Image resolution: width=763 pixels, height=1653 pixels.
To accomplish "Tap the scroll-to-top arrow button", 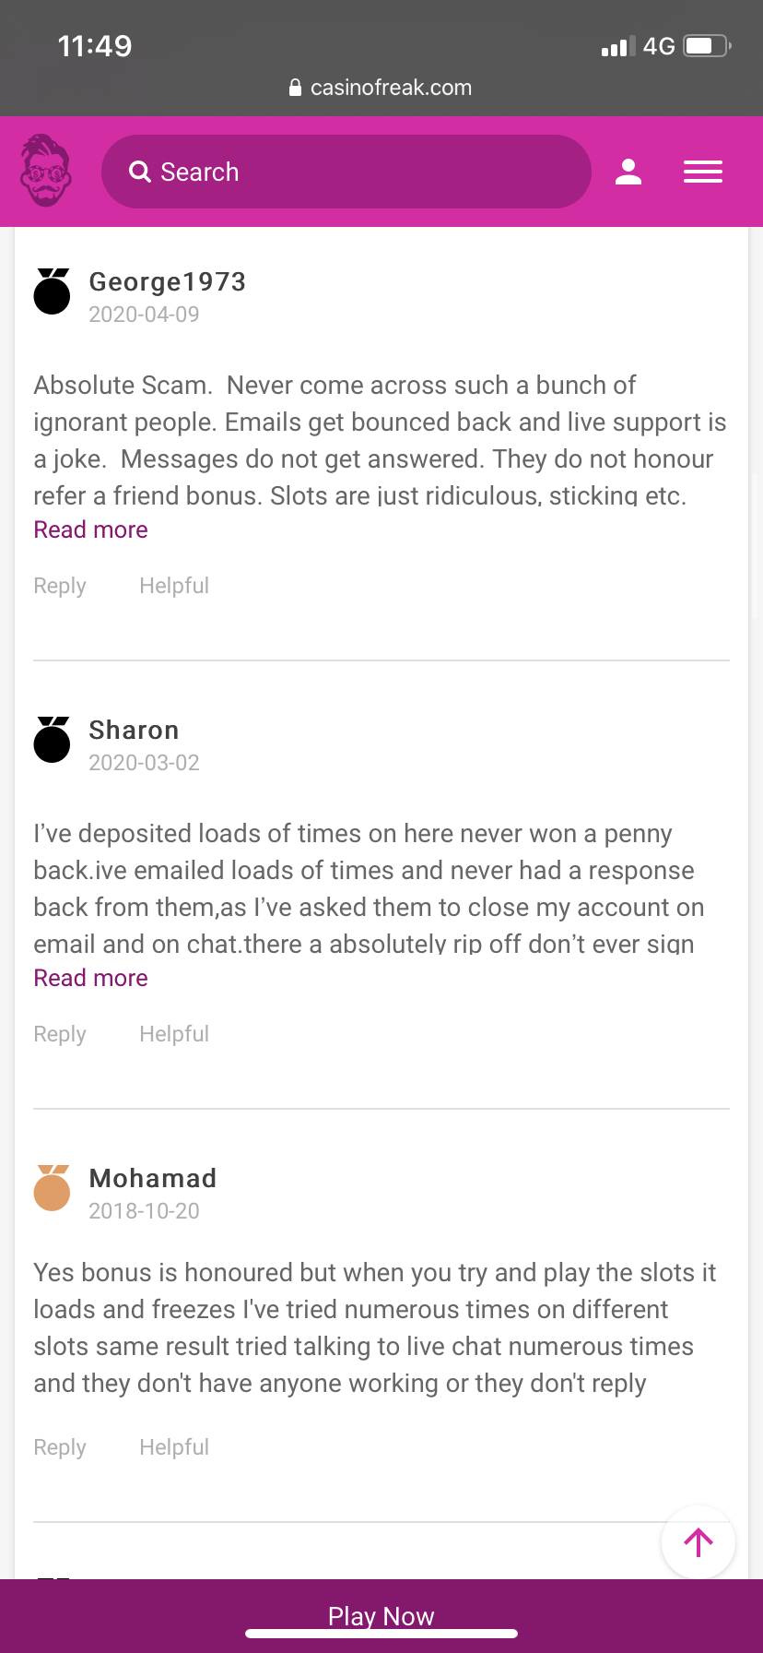I will (698, 1542).
